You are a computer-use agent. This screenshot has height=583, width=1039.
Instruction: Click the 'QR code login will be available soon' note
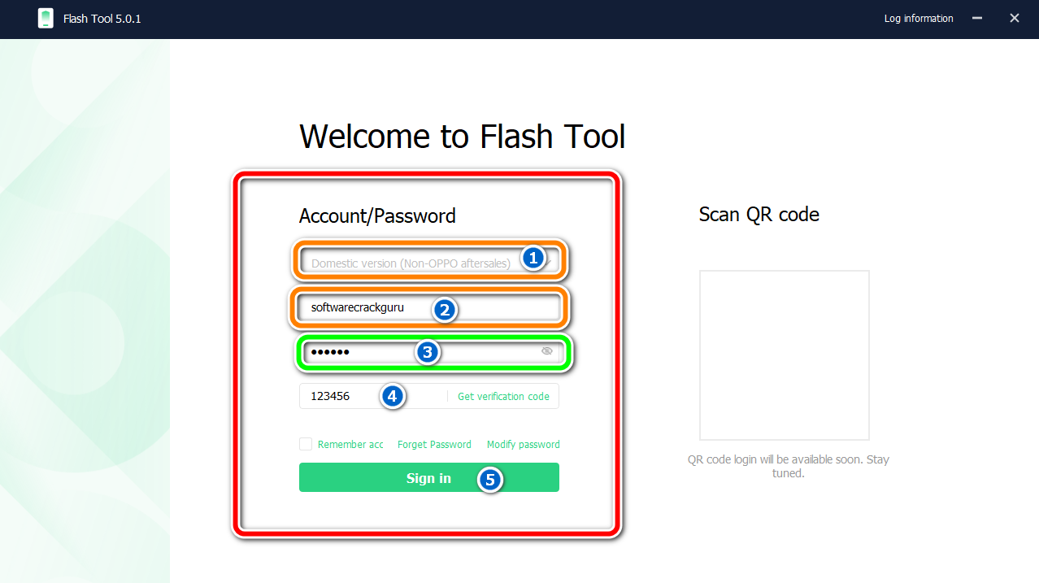(x=789, y=466)
